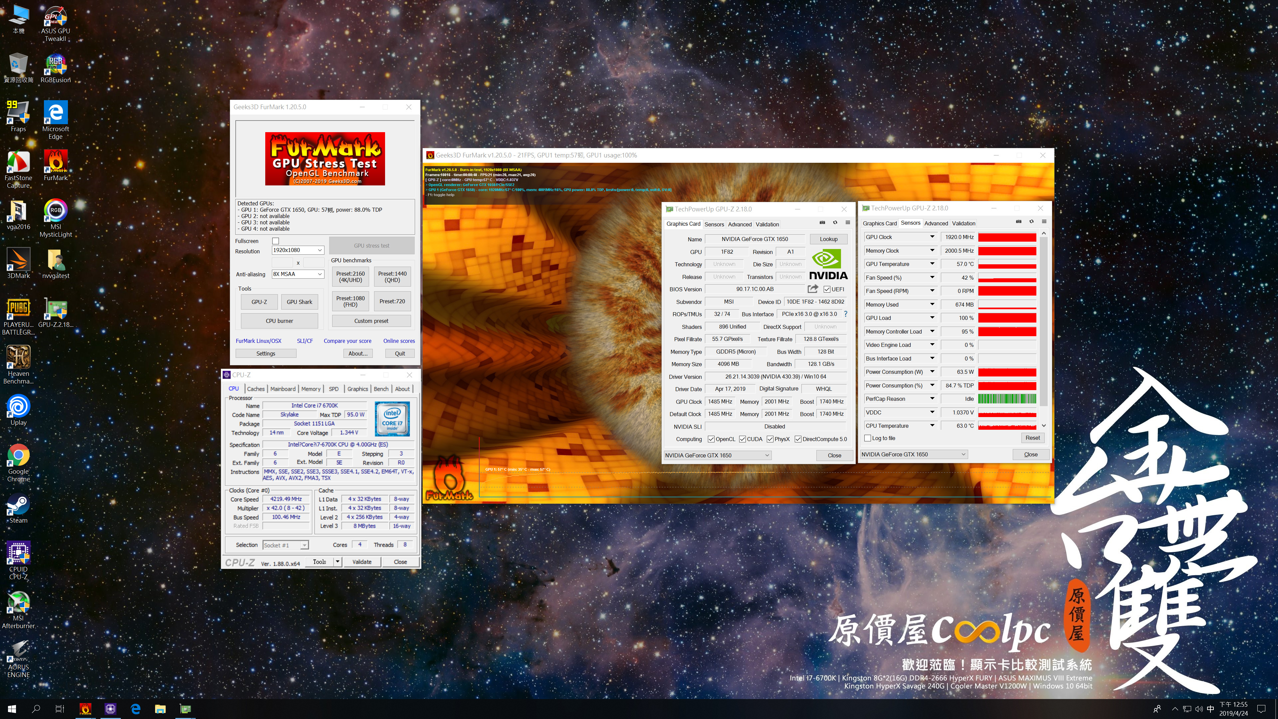Click Reset button in GPU-Z Sensors
Screen dimensions: 1278x719
click(1032, 438)
